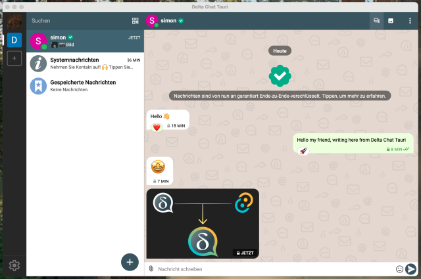Attach a file using the paperclip icon
The image size is (421, 279).
[151, 269]
